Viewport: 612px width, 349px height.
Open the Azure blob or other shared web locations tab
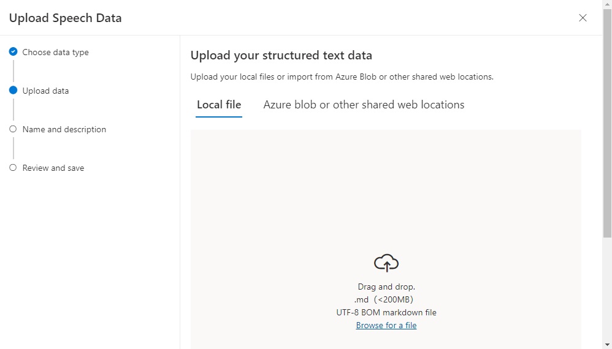tap(364, 105)
